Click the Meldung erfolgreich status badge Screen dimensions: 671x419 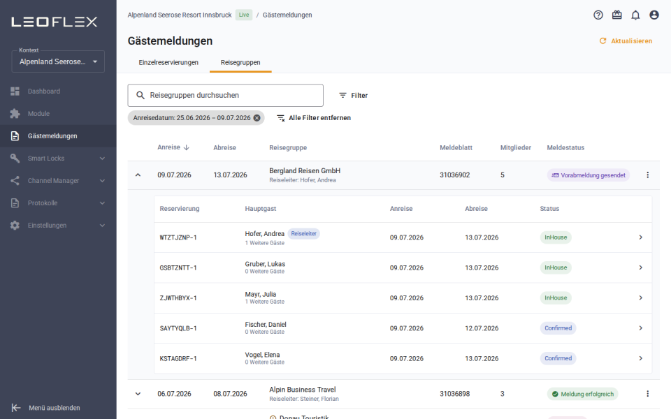click(582, 394)
